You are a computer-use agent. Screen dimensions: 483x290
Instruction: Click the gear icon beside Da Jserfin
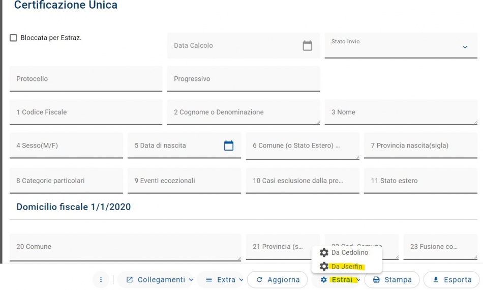click(x=324, y=266)
